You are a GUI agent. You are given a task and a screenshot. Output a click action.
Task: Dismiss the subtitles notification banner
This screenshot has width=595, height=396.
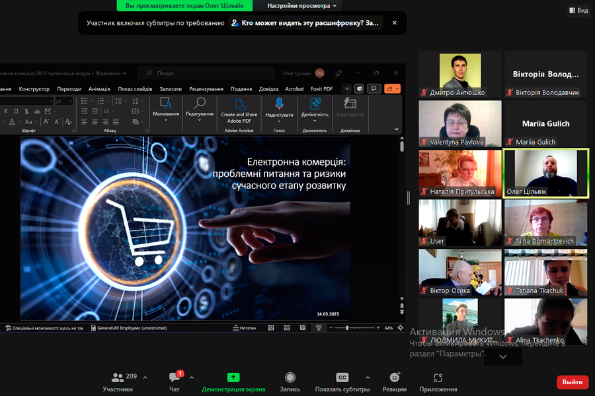click(x=395, y=22)
